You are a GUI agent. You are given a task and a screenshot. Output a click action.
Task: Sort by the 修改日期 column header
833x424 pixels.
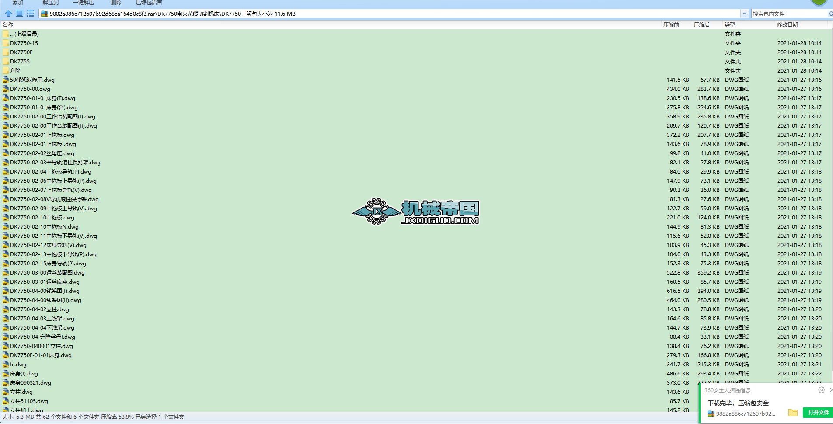tap(788, 24)
